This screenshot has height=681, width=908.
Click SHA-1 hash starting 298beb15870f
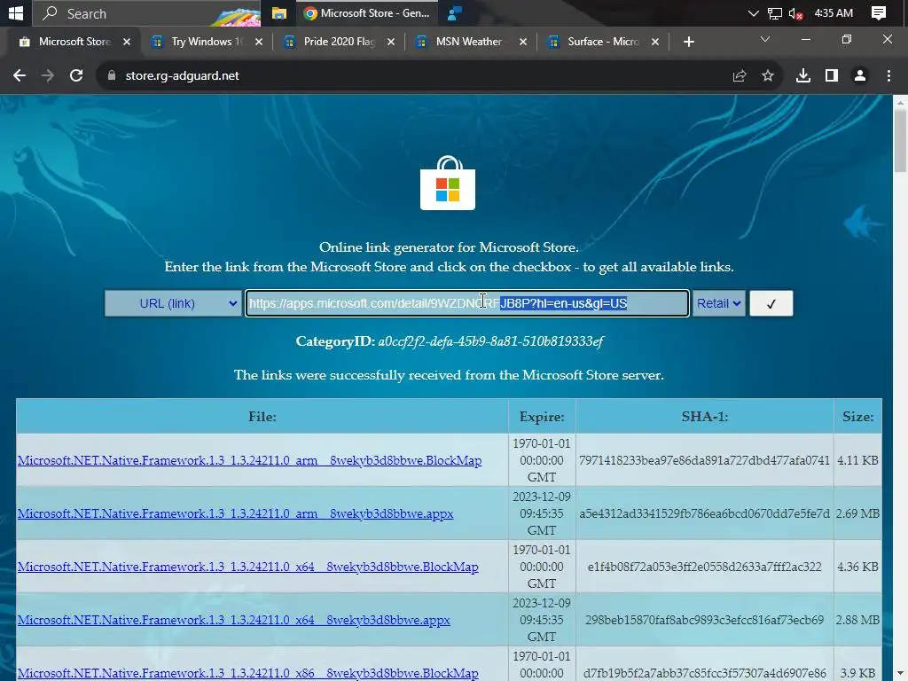point(704,620)
